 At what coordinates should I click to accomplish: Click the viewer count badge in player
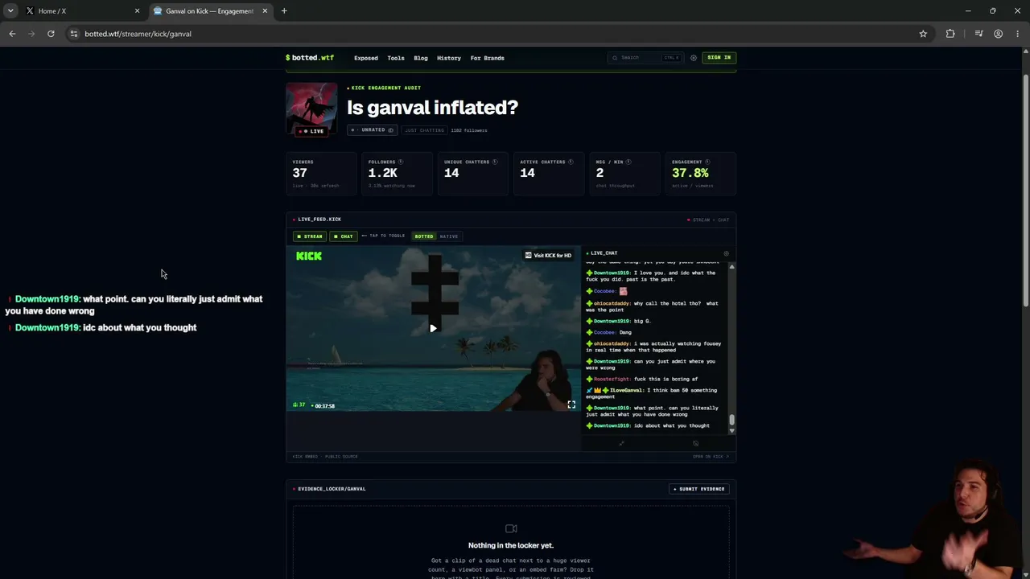click(299, 405)
